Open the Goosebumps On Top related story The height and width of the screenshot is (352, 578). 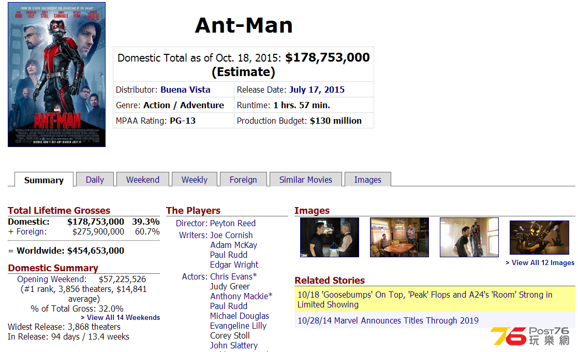point(425,300)
